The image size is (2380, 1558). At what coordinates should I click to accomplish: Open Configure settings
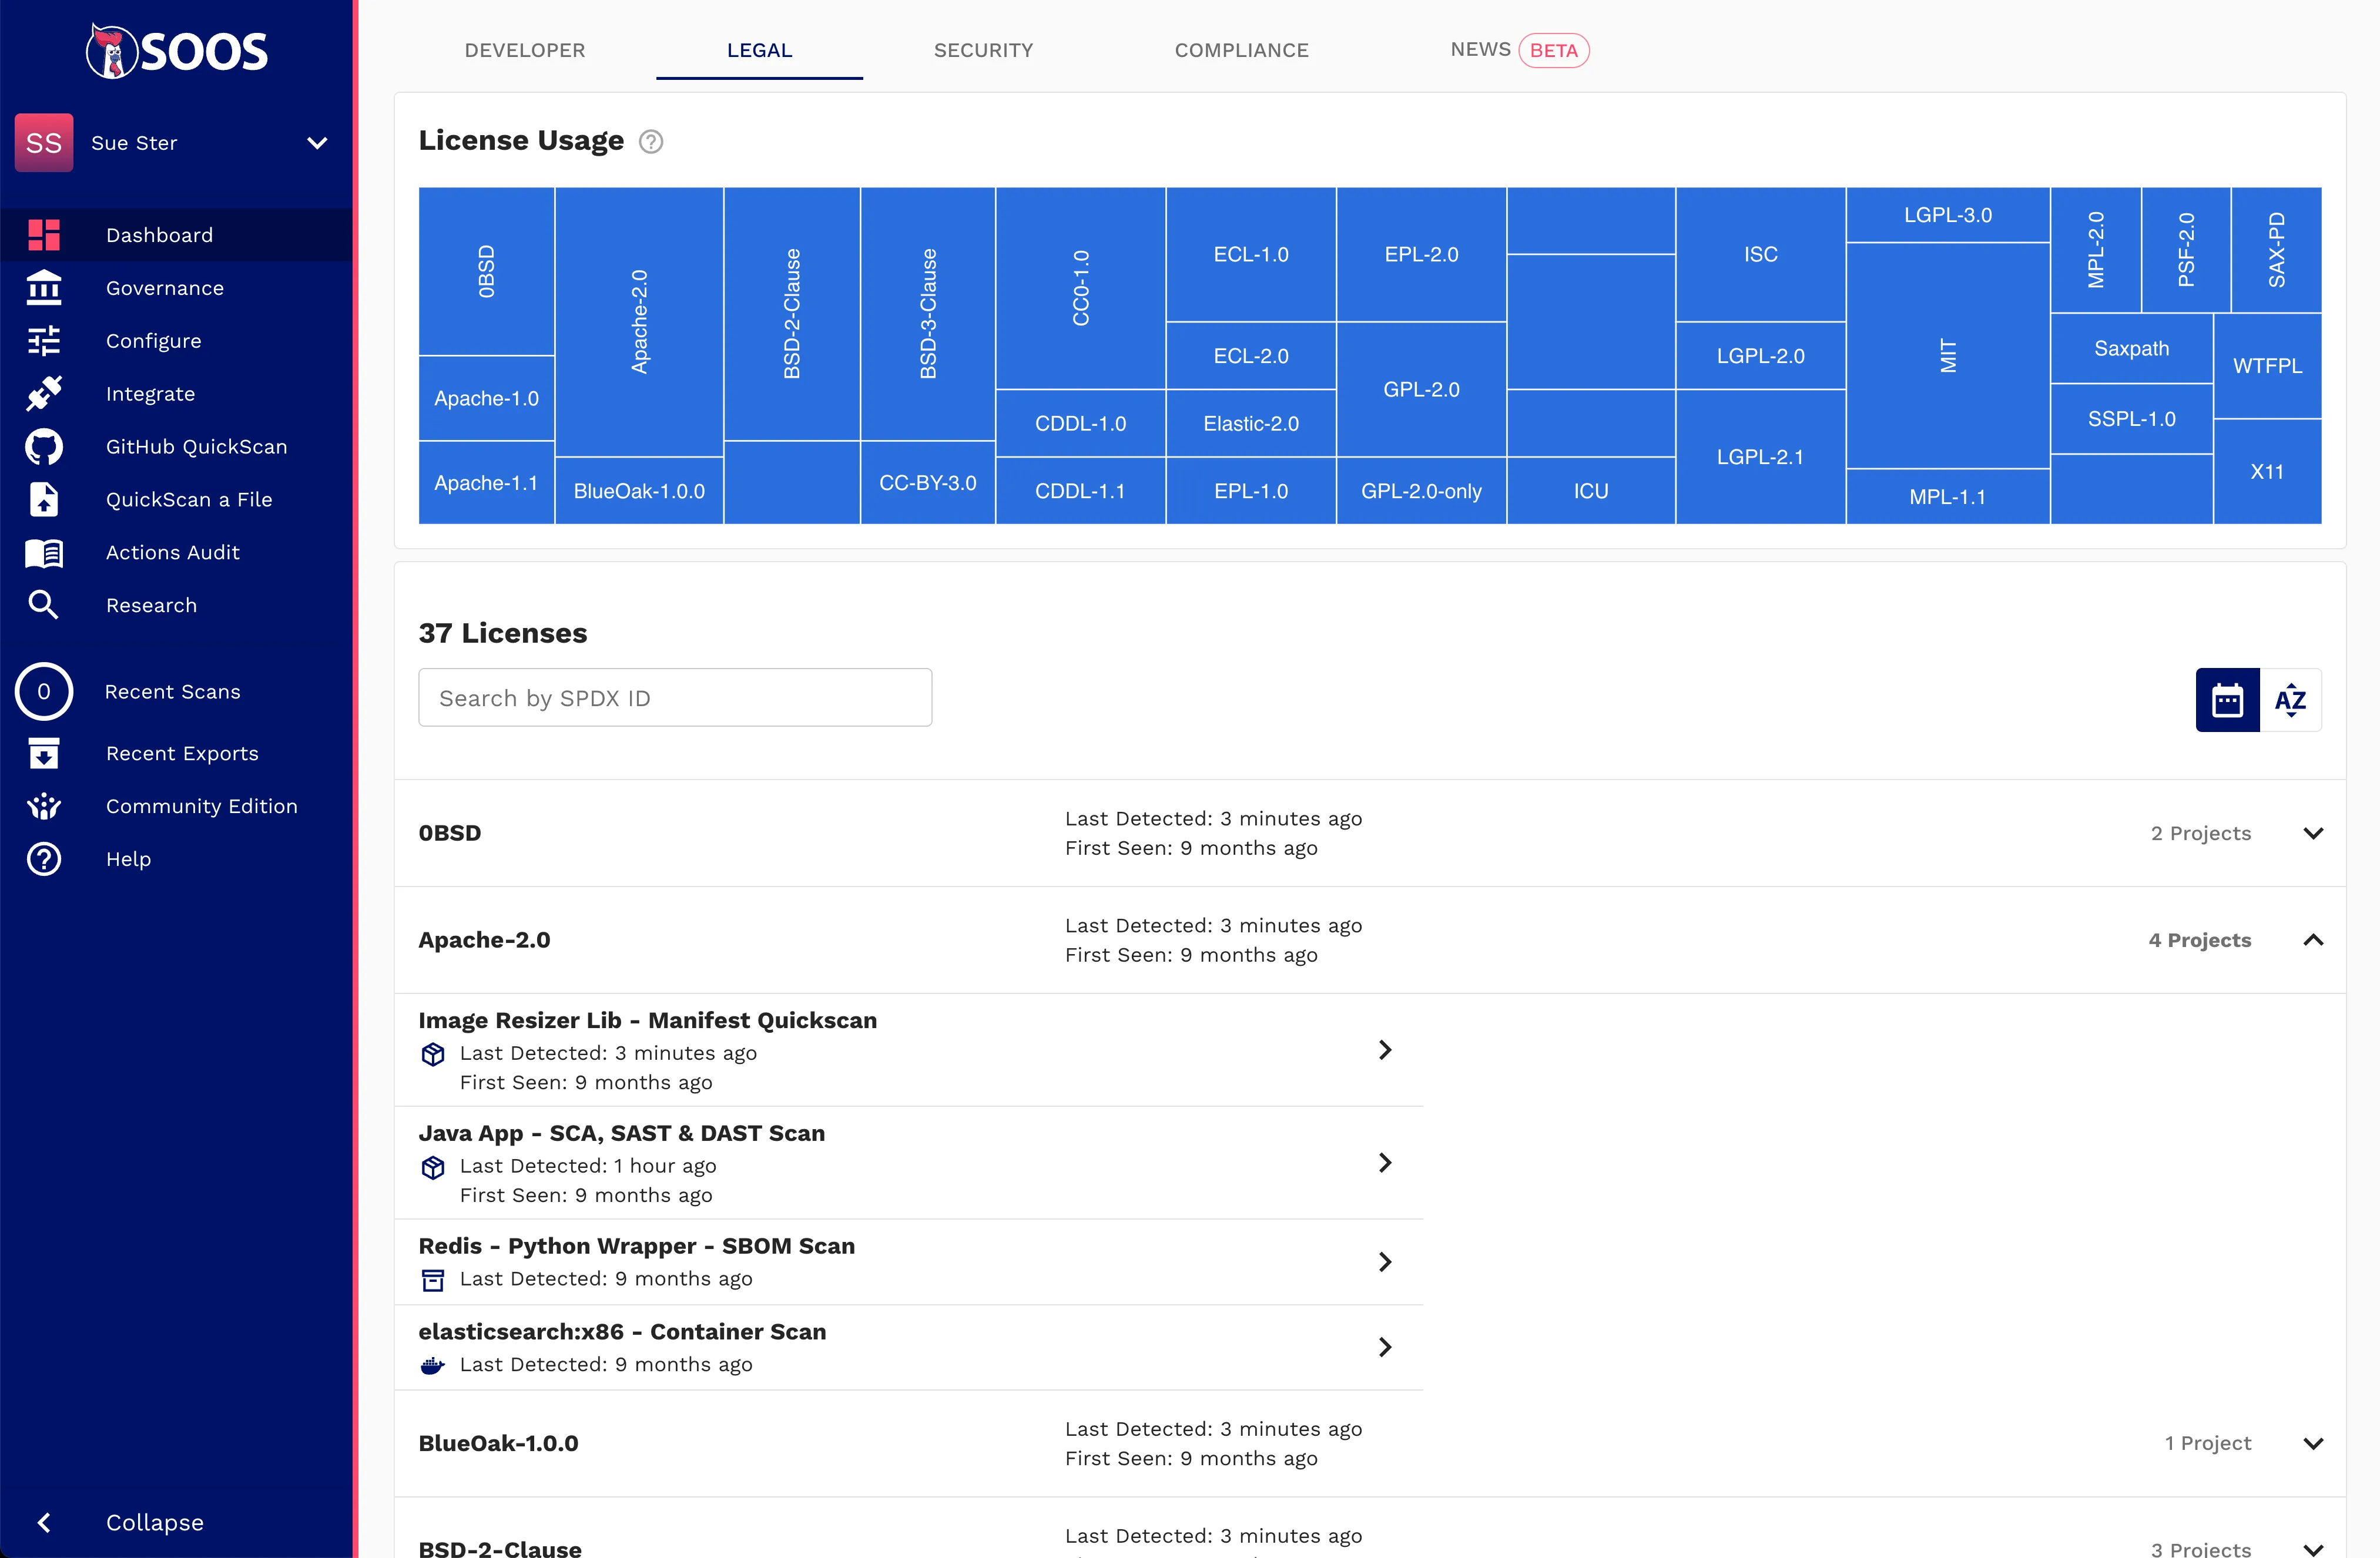[154, 340]
